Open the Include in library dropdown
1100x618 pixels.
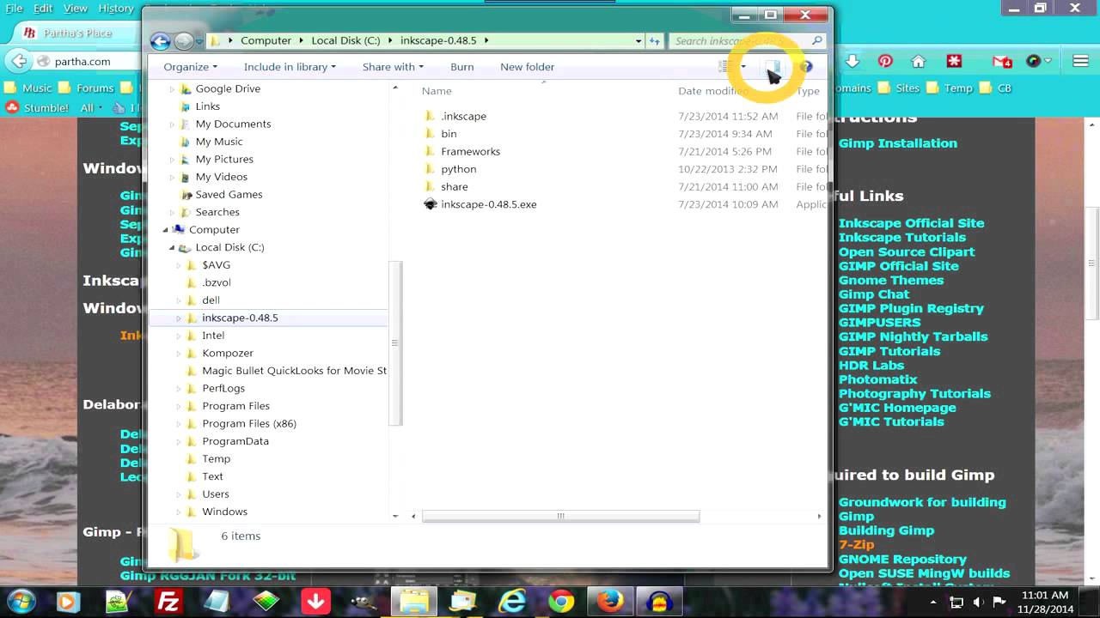click(x=290, y=67)
